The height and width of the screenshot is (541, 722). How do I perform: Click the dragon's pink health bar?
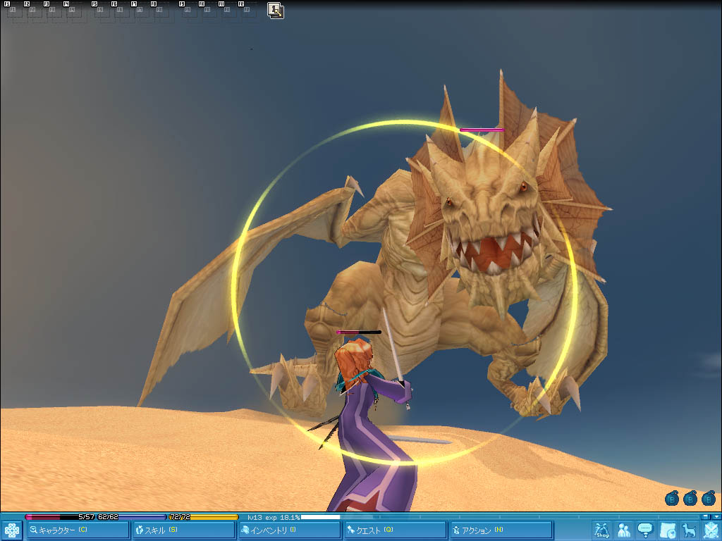pos(482,130)
